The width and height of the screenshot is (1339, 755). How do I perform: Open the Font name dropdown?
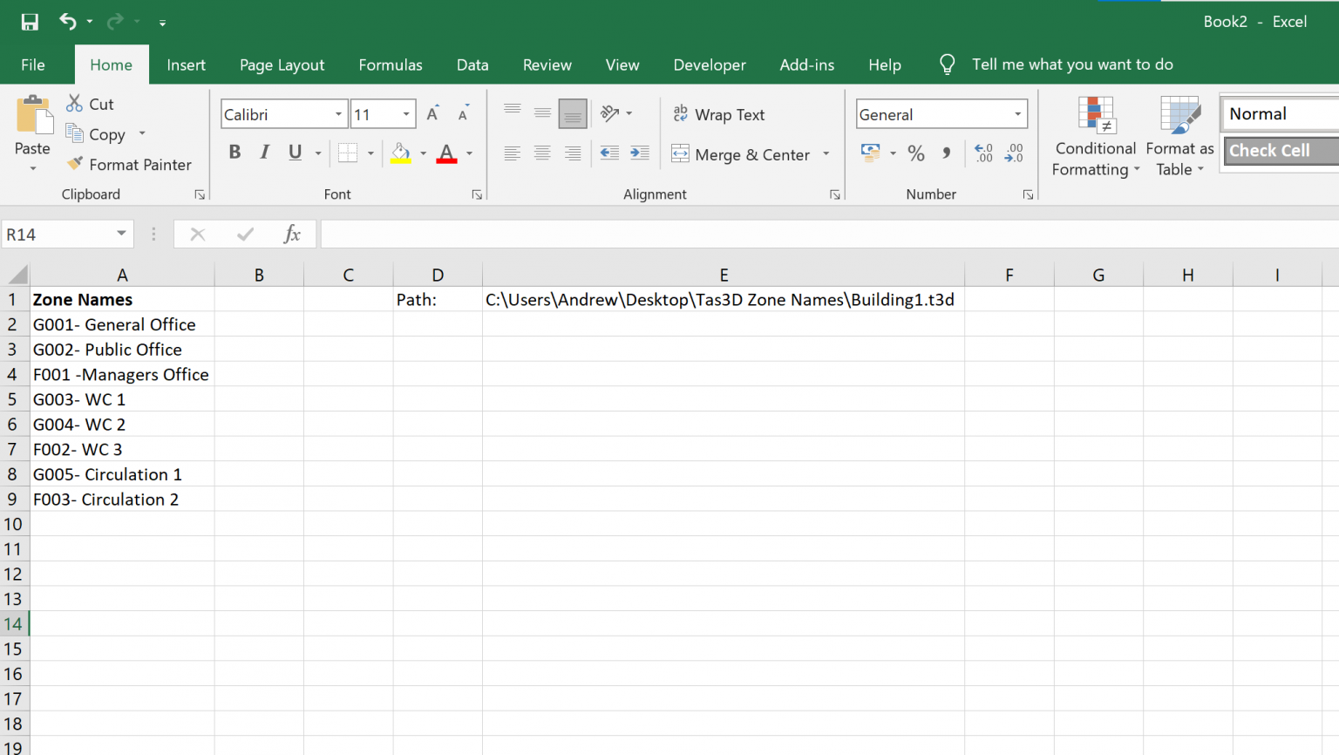339,114
